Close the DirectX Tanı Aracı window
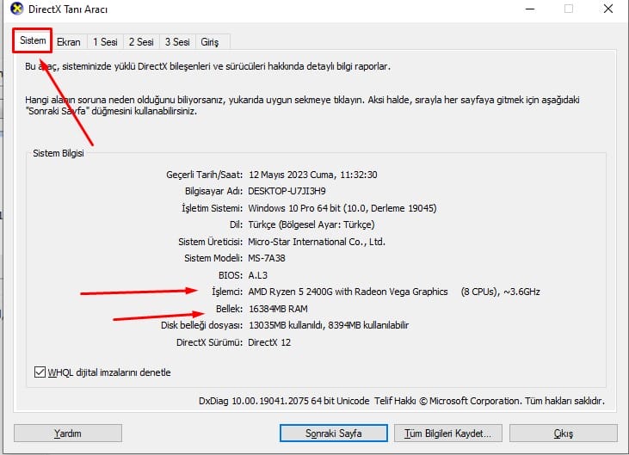Image resolution: width=629 pixels, height=455 pixels. click(x=607, y=9)
